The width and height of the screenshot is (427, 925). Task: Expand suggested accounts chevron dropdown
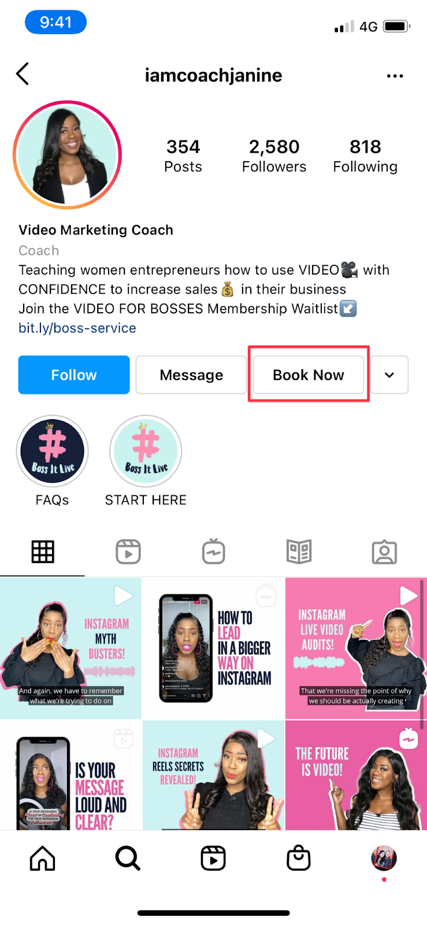(389, 375)
